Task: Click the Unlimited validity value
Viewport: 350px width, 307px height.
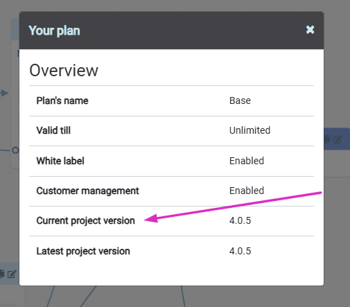Action: tap(250, 130)
